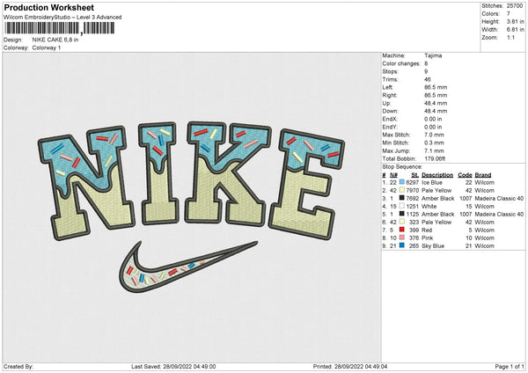Viewport: 528px width, 373px height.
Task: Click the 'St.' column header
Action: (414, 175)
